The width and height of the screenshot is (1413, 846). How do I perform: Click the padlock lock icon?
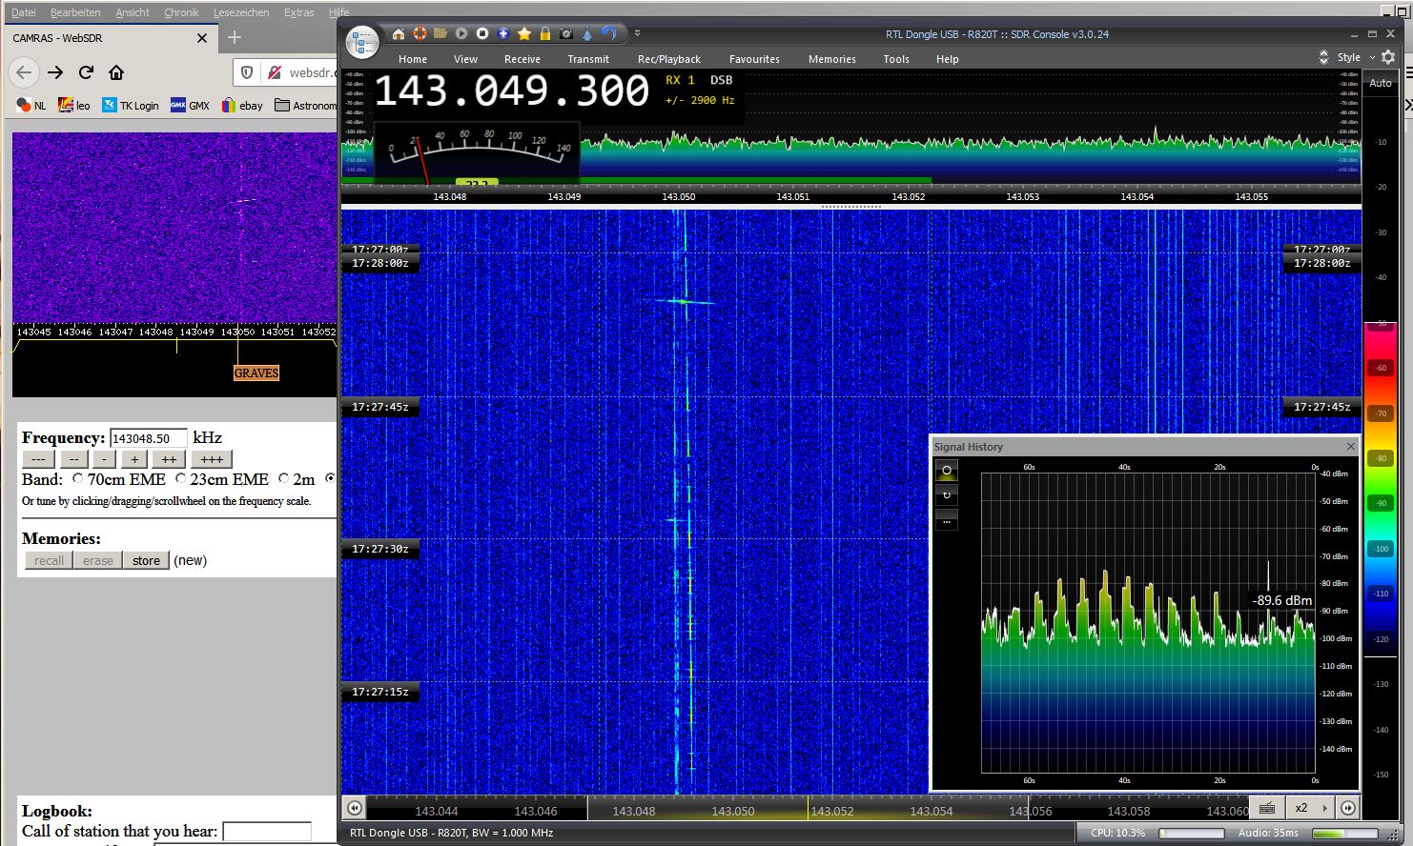click(545, 33)
